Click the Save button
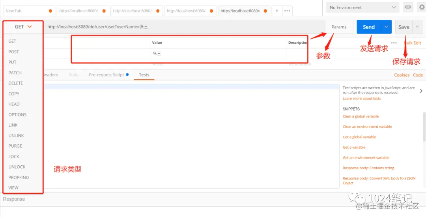The height and width of the screenshot is (217, 426). pos(404,27)
